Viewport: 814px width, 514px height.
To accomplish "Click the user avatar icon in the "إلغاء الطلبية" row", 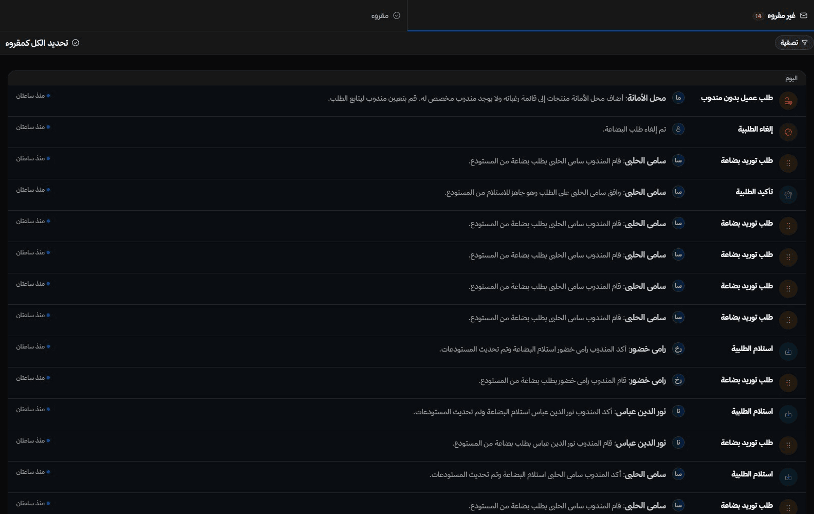I will tap(678, 129).
